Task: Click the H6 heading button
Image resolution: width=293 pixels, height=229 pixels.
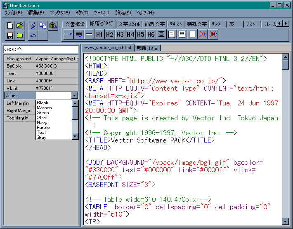Action: tap(151, 34)
